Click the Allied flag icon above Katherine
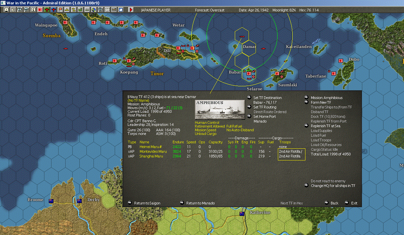The image size is (404, 235). point(242,214)
